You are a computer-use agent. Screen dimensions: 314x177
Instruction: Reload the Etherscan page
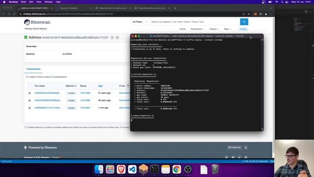pos(14,14)
